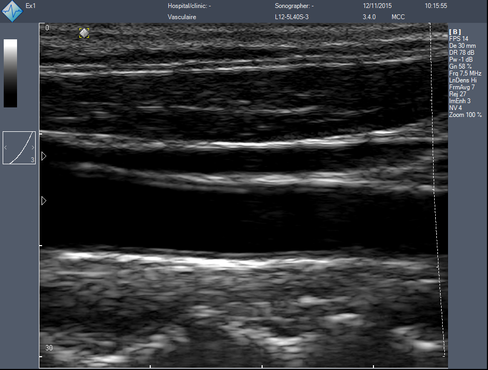Image resolution: width=488 pixels, height=370 pixels.
Task: Select the De 30 mm depth parameter
Action: [x=462, y=46]
